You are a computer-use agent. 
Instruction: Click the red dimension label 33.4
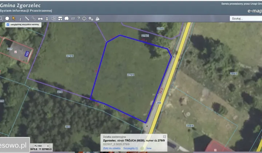(161, 90)
